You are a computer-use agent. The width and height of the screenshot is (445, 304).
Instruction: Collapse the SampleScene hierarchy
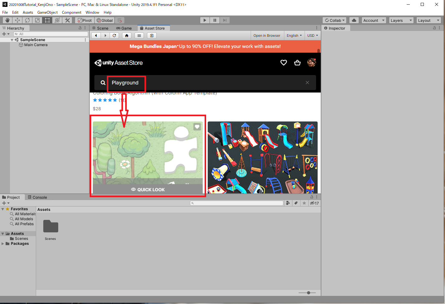(x=12, y=40)
